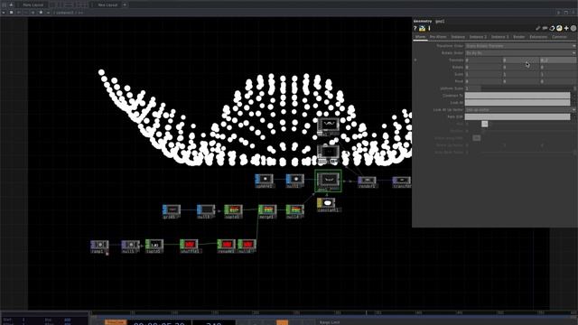Select the shuffle1 CHOP node

pos(189,246)
